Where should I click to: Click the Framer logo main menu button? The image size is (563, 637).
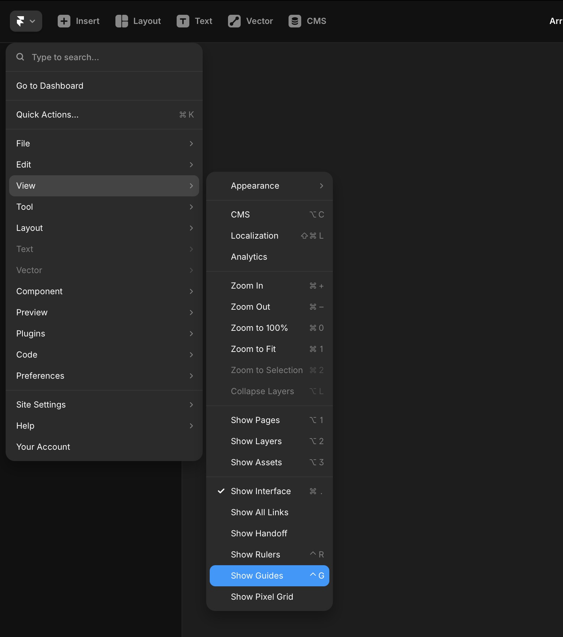(26, 21)
